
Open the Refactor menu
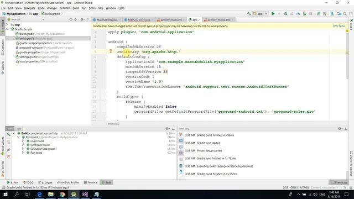(65, 8)
